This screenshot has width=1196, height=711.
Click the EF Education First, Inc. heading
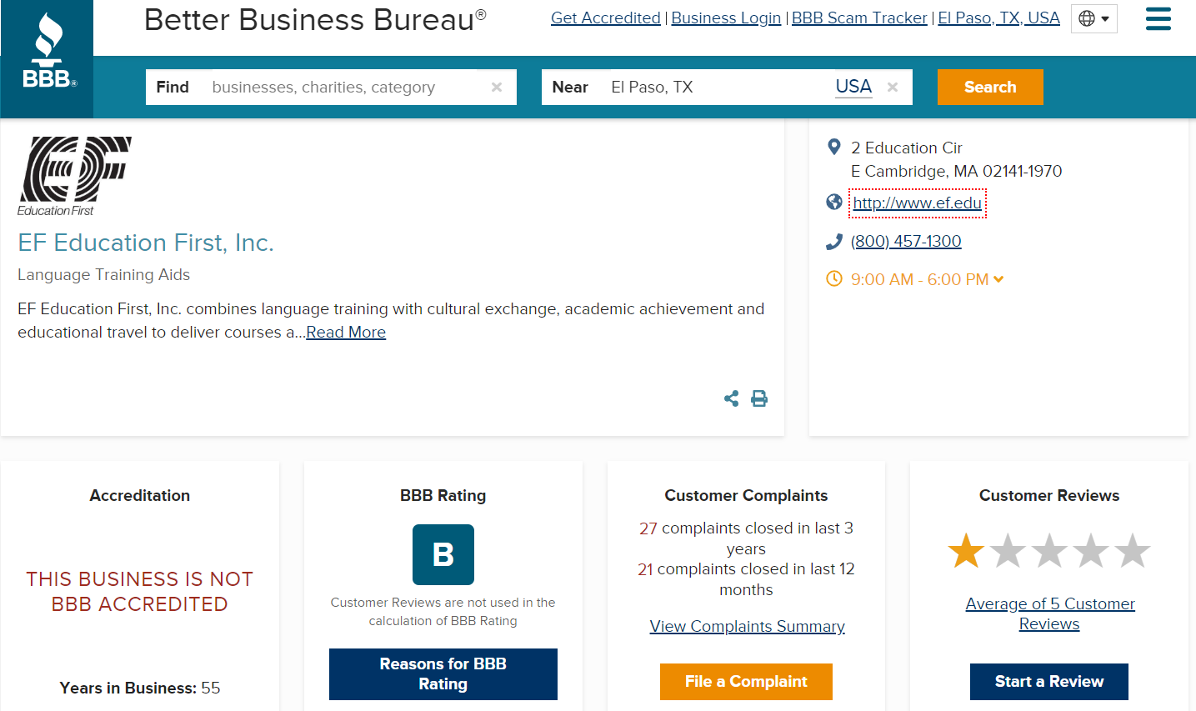[x=146, y=243]
